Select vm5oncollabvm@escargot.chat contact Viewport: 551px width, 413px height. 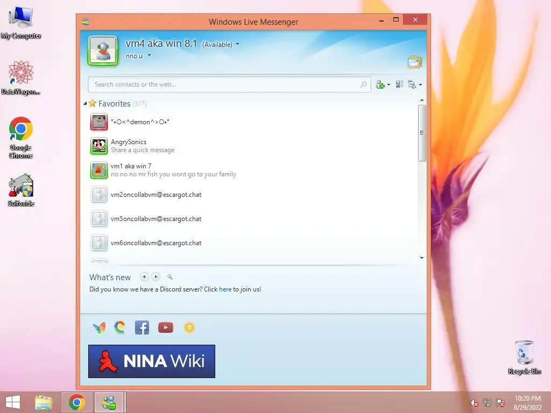156,219
